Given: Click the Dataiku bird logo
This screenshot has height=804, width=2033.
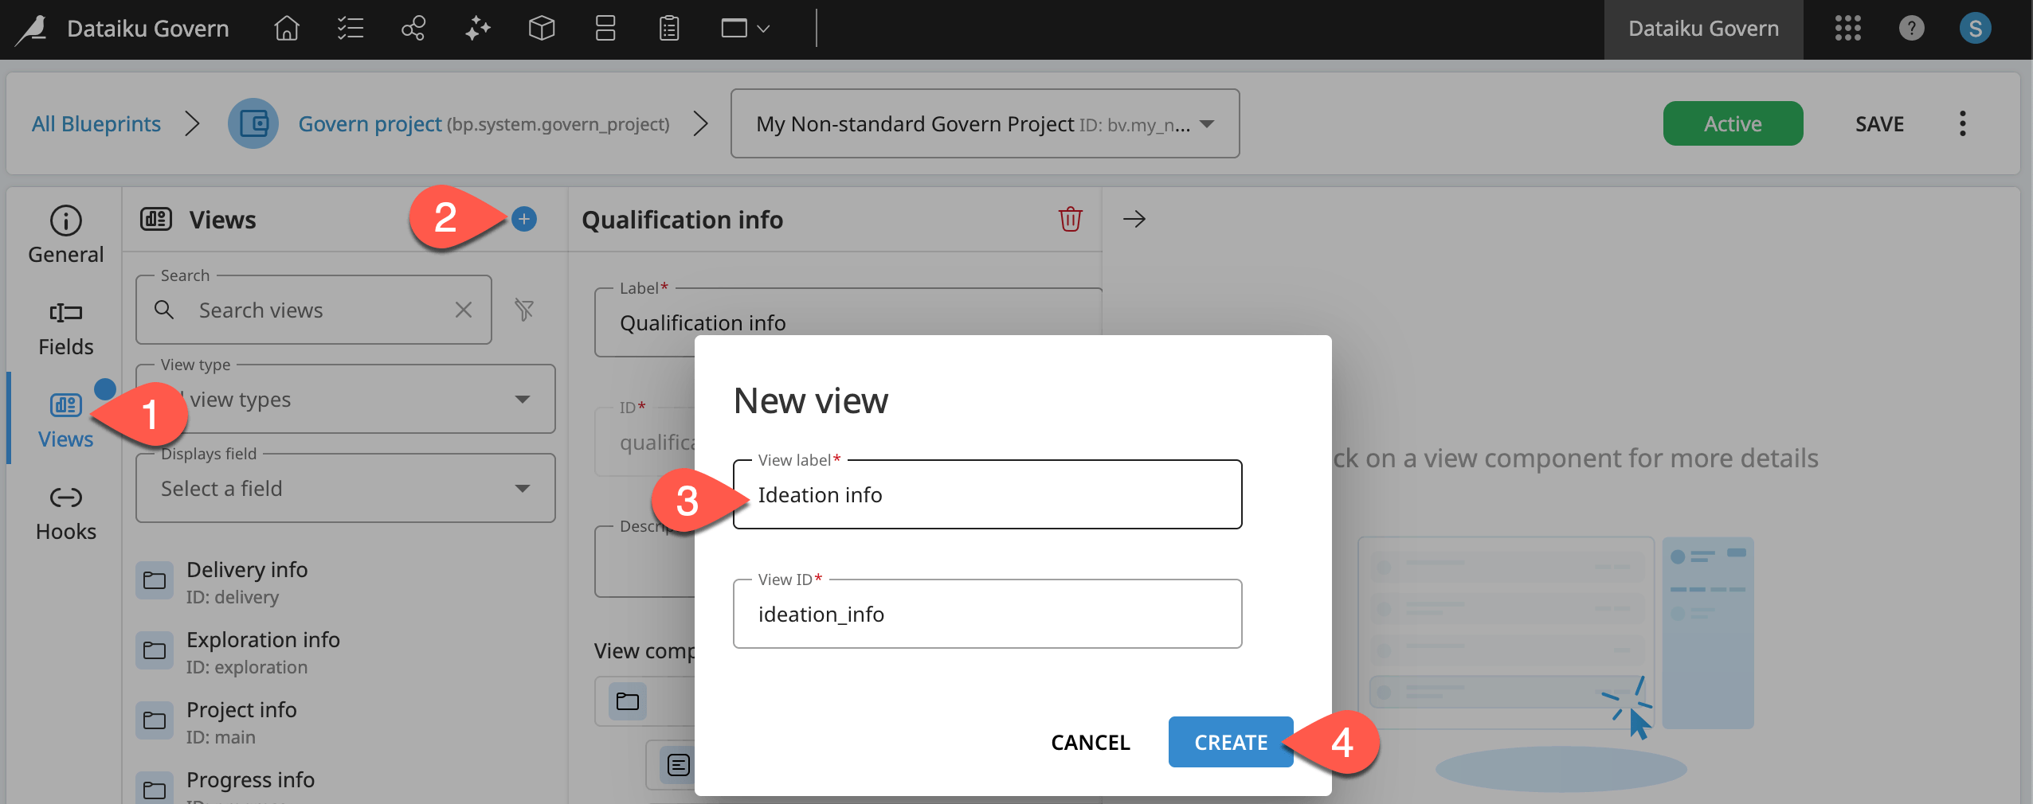Looking at the screenshot, I should (x=32, y=29).
